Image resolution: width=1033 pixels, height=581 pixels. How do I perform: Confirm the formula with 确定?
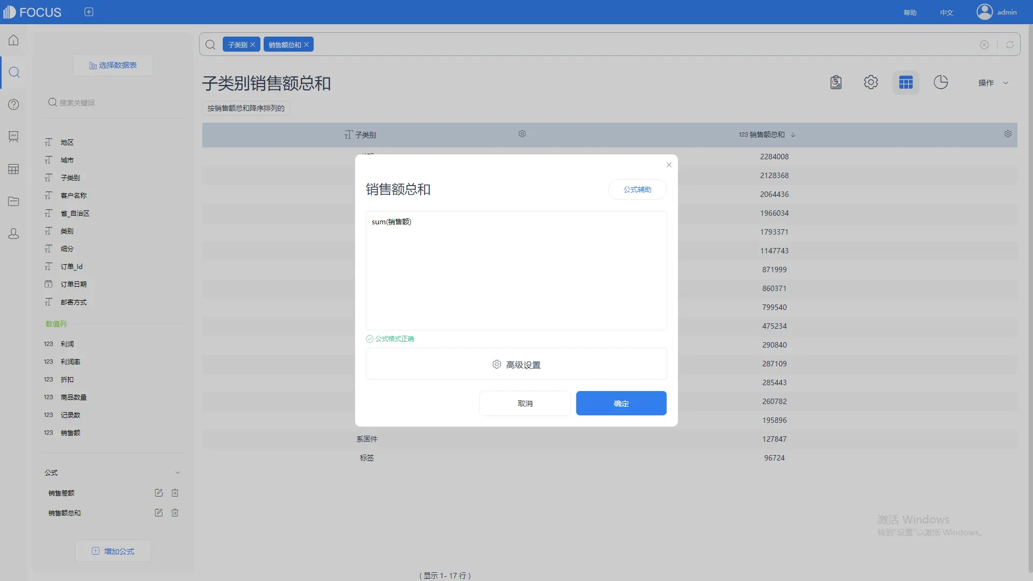pyautogui.click(x=621, y=403)
